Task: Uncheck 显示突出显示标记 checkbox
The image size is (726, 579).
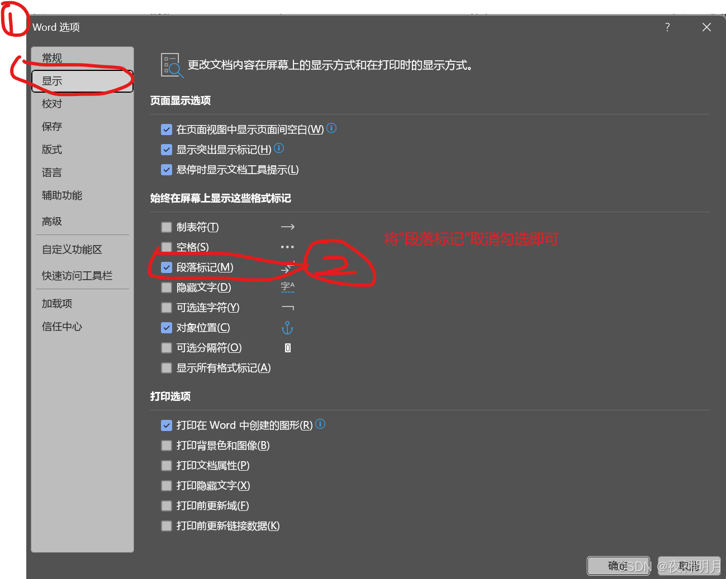Action: [x=167, y=150]
